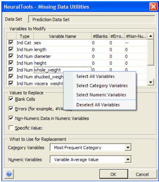
Task: Dismiss dialog with Cancel button
Action: (x=142, y=174)
